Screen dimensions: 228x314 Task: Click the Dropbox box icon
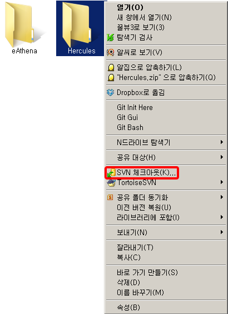(x=111, y=92)
